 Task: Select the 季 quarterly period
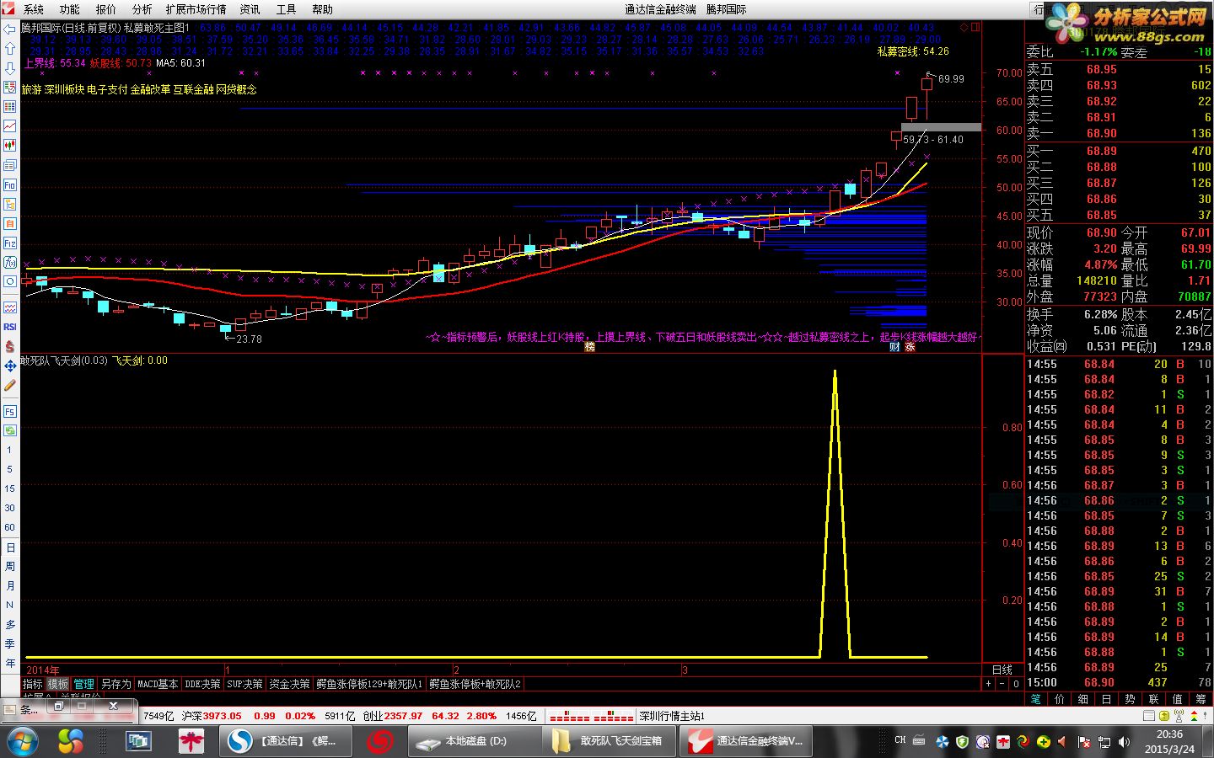(10, 643)
